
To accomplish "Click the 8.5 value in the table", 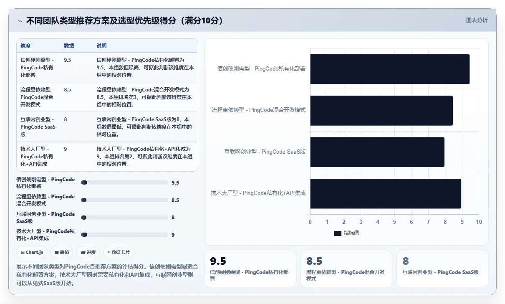I will point(67,89).
